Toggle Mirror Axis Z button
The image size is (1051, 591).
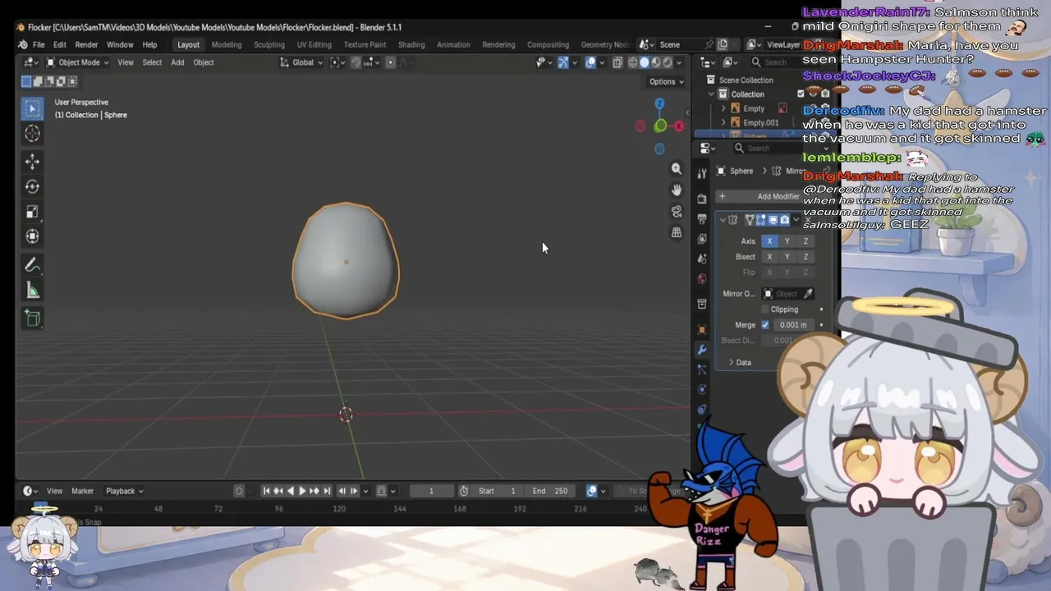(805, 241)
